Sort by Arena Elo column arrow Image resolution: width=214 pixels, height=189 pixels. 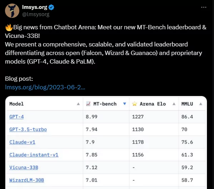[x=174, y=104]
